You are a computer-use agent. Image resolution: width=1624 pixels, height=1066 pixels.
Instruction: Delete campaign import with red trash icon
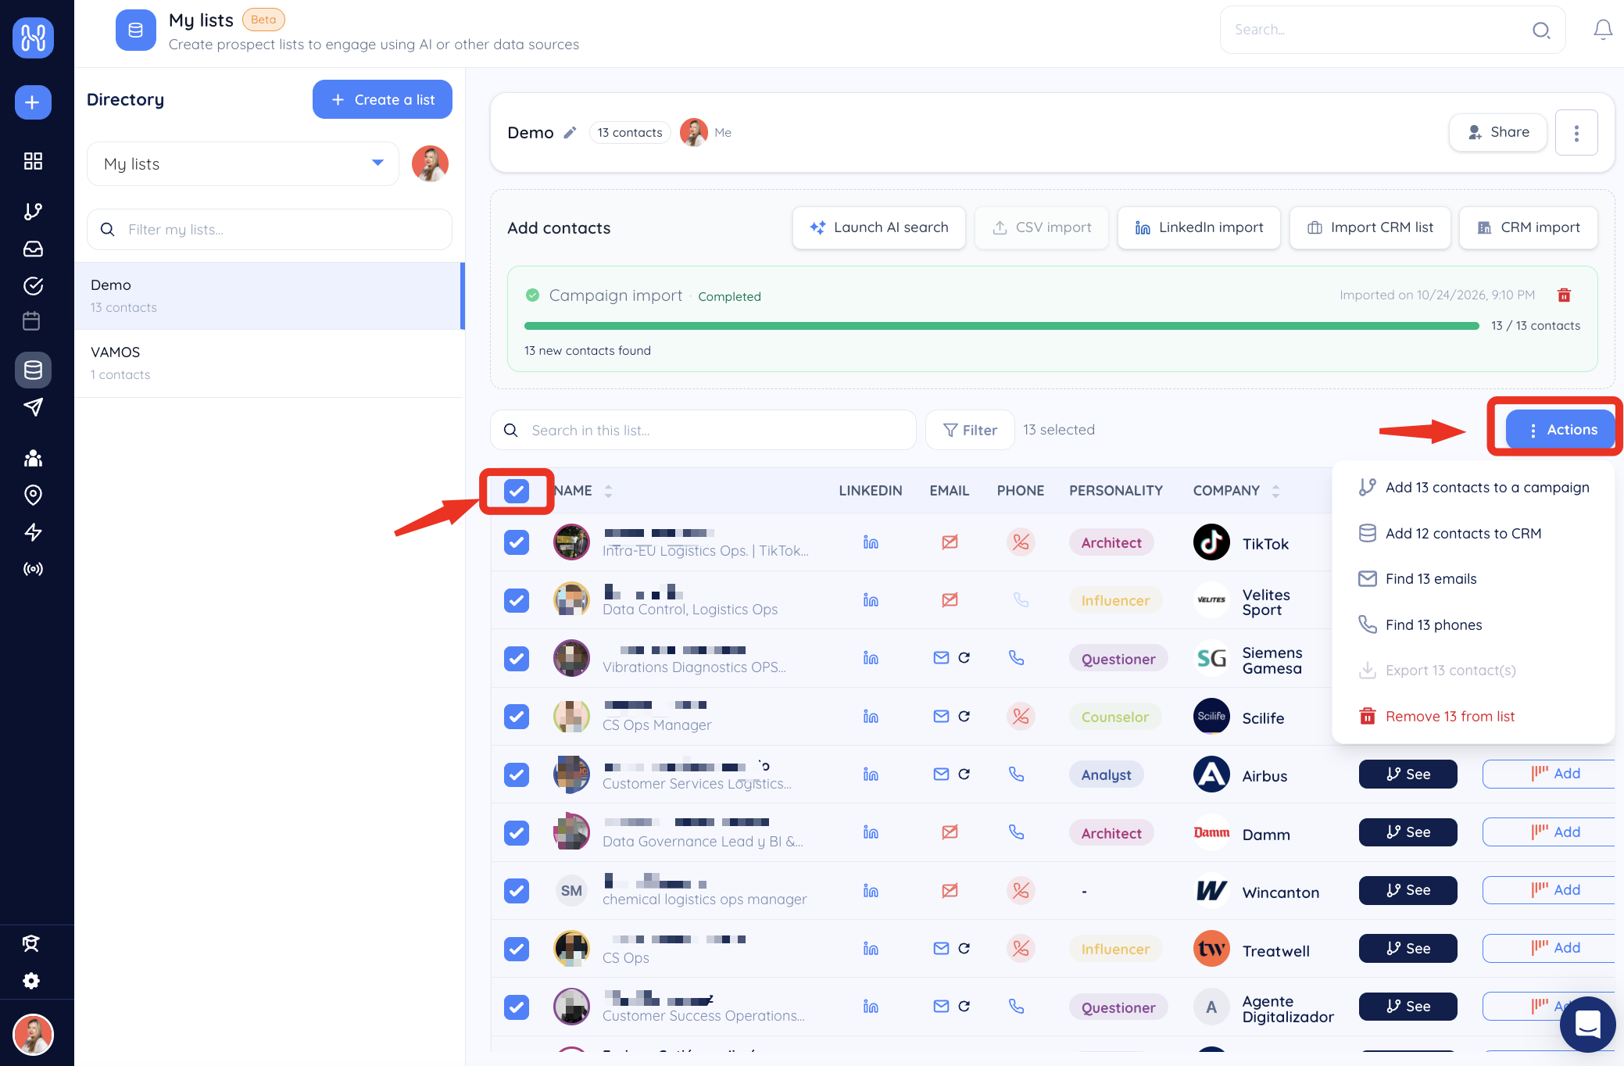pos(1564,295)
